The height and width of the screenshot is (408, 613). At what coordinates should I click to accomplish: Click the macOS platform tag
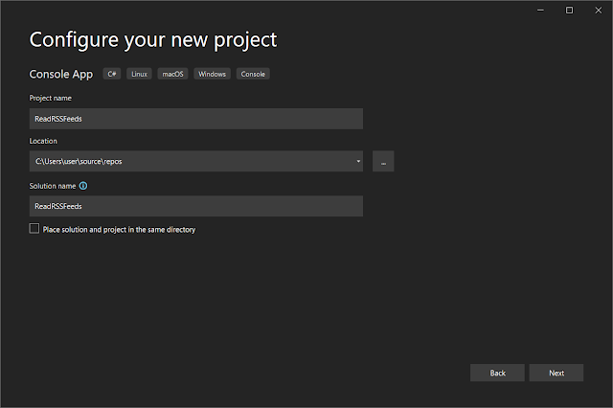(x=172, y=74)
